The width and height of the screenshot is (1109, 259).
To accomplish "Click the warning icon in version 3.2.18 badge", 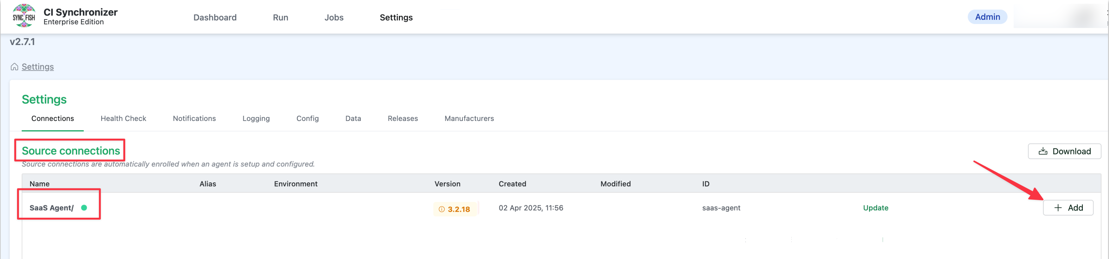I will coord(441,209).
